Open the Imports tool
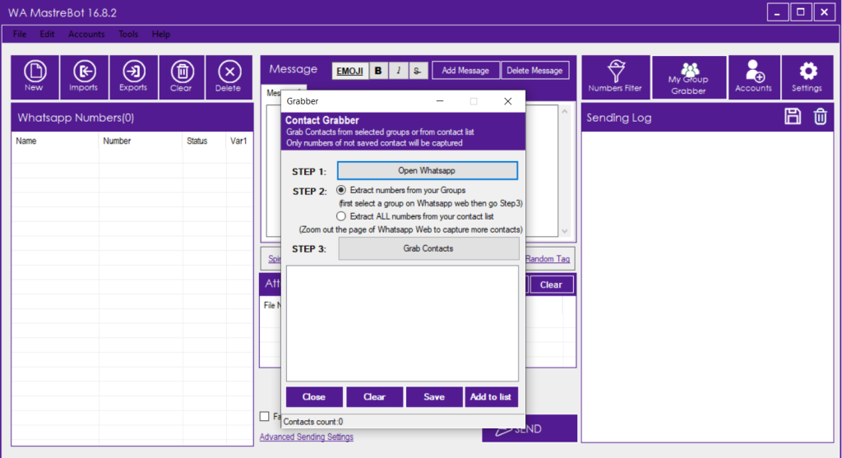842x458 pixels. tap(83, 77)
